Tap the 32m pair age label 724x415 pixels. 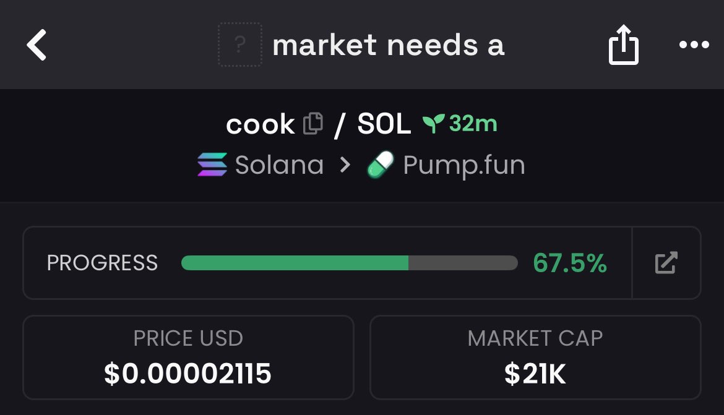pos(473,124)
